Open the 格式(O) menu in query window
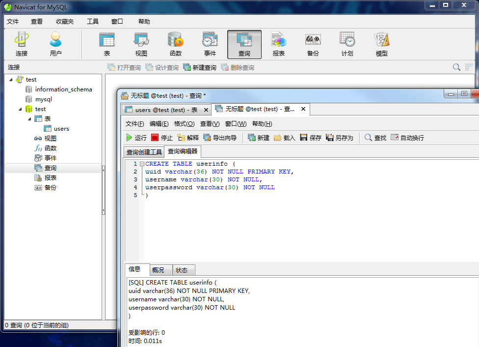Image resolution: width=479 pixels, height=347 pixels. point(184,124)
